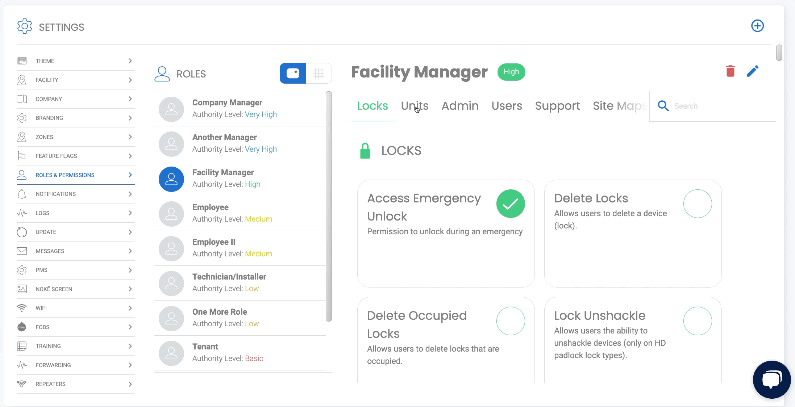Expand the Notifications chevron
795x407 pixels.
click(130, 194)
